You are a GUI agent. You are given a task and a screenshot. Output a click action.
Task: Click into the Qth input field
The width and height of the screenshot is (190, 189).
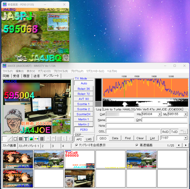tap(164, 120)
